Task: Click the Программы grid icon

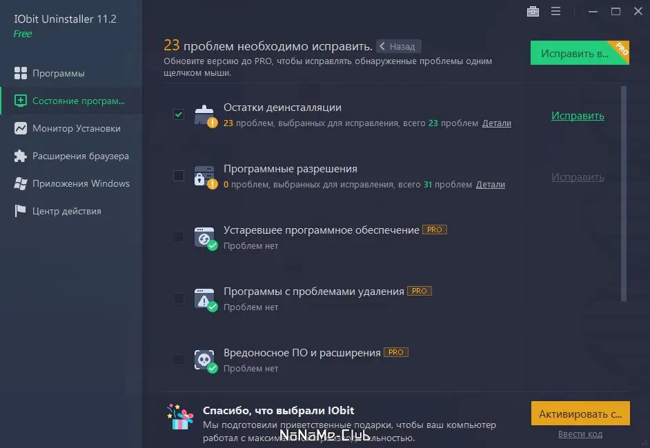Action: [x=20, y=73]
